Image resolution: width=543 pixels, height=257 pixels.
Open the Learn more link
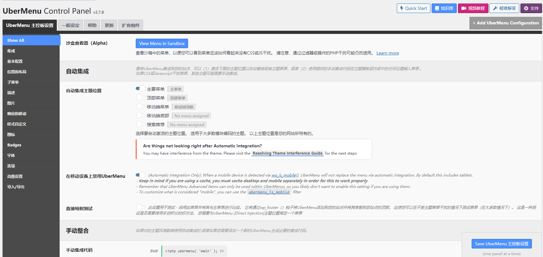tap(388, 53)
